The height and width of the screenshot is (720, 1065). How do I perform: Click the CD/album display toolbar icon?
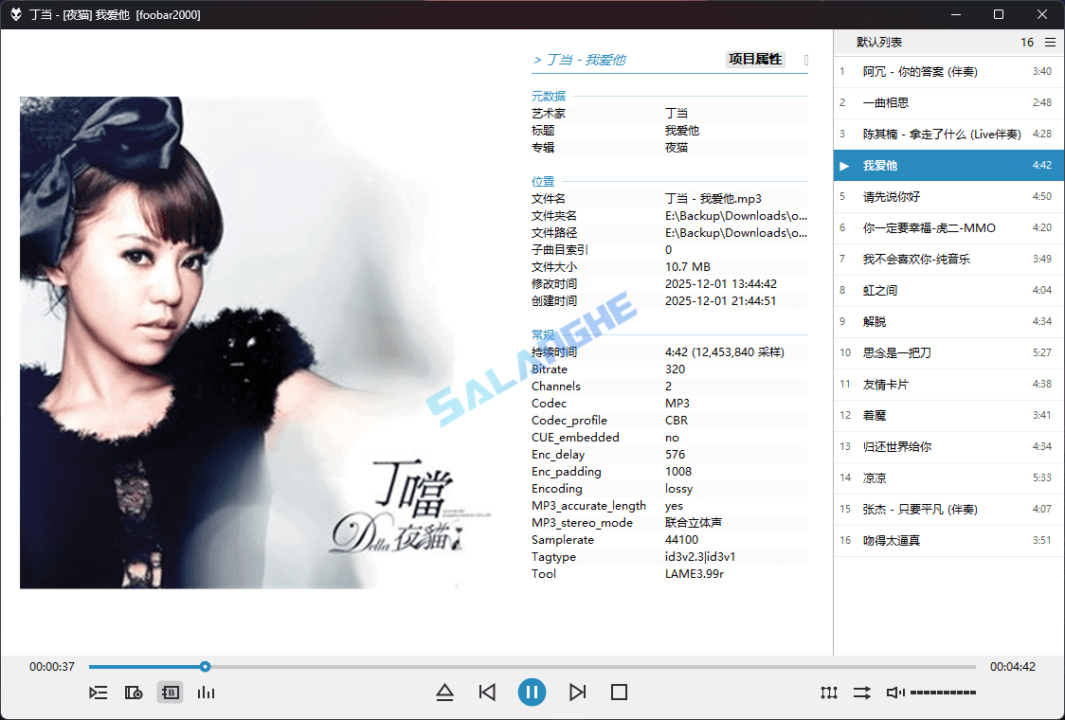[x=135, y=693]
